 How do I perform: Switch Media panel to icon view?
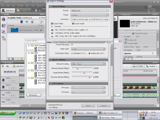pos(13,59)
